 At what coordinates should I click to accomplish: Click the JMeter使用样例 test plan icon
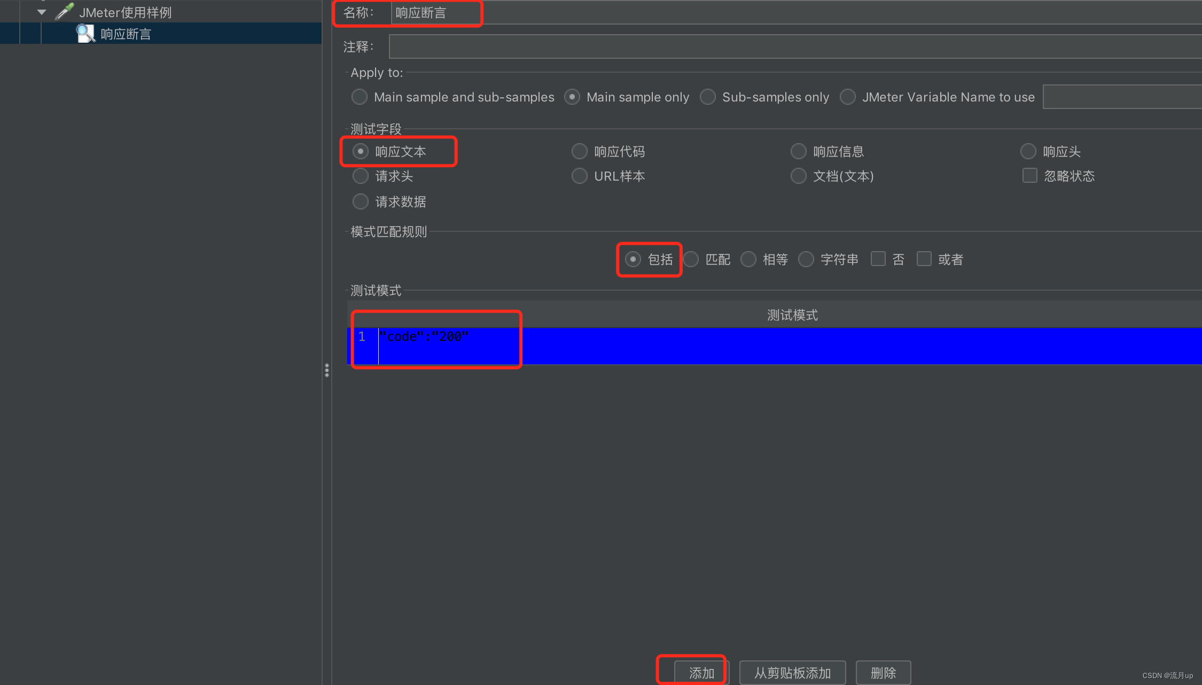pos(65,11)
